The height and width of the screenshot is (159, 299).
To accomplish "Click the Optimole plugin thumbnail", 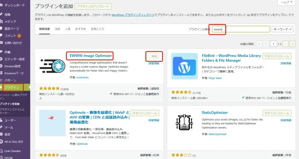I will (x=52, y=123).
